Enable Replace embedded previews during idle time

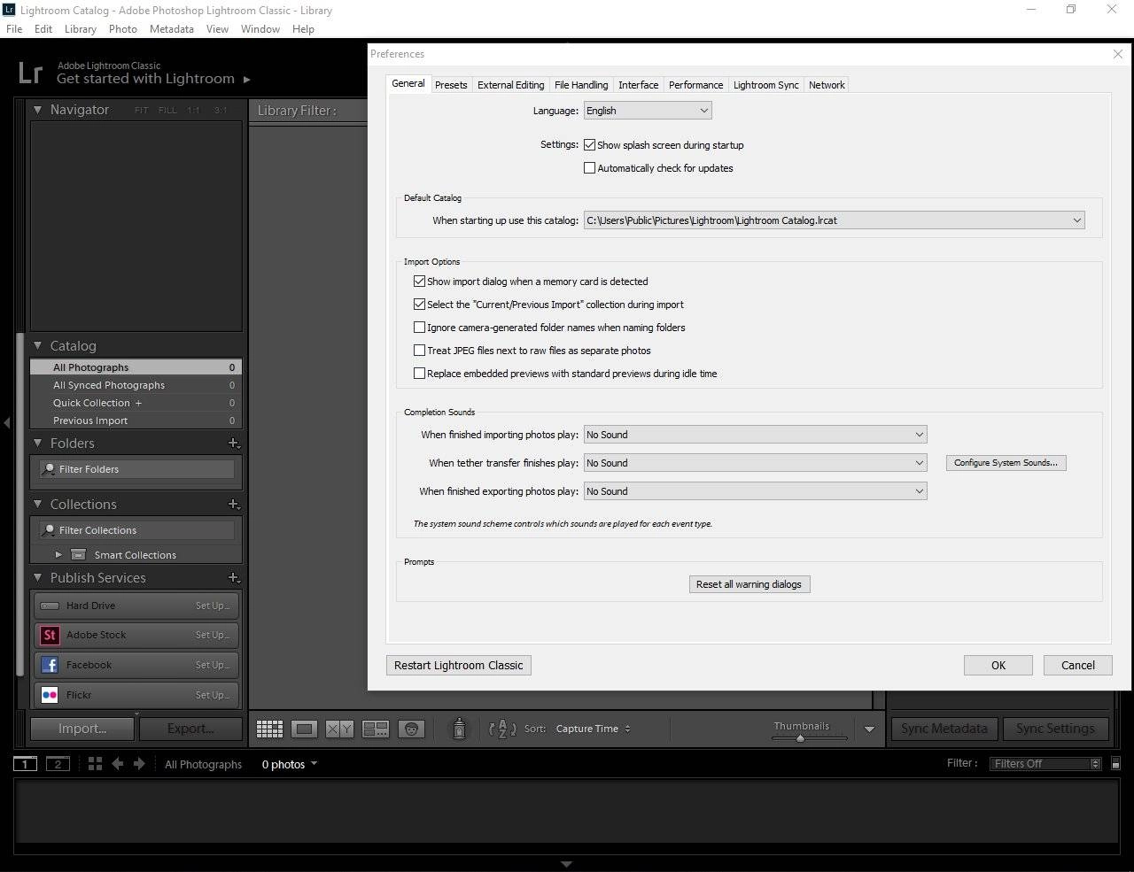click(x=419, y=374)
